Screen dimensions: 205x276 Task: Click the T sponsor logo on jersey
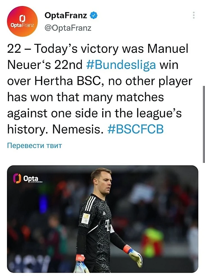click(x=107, y=224)
